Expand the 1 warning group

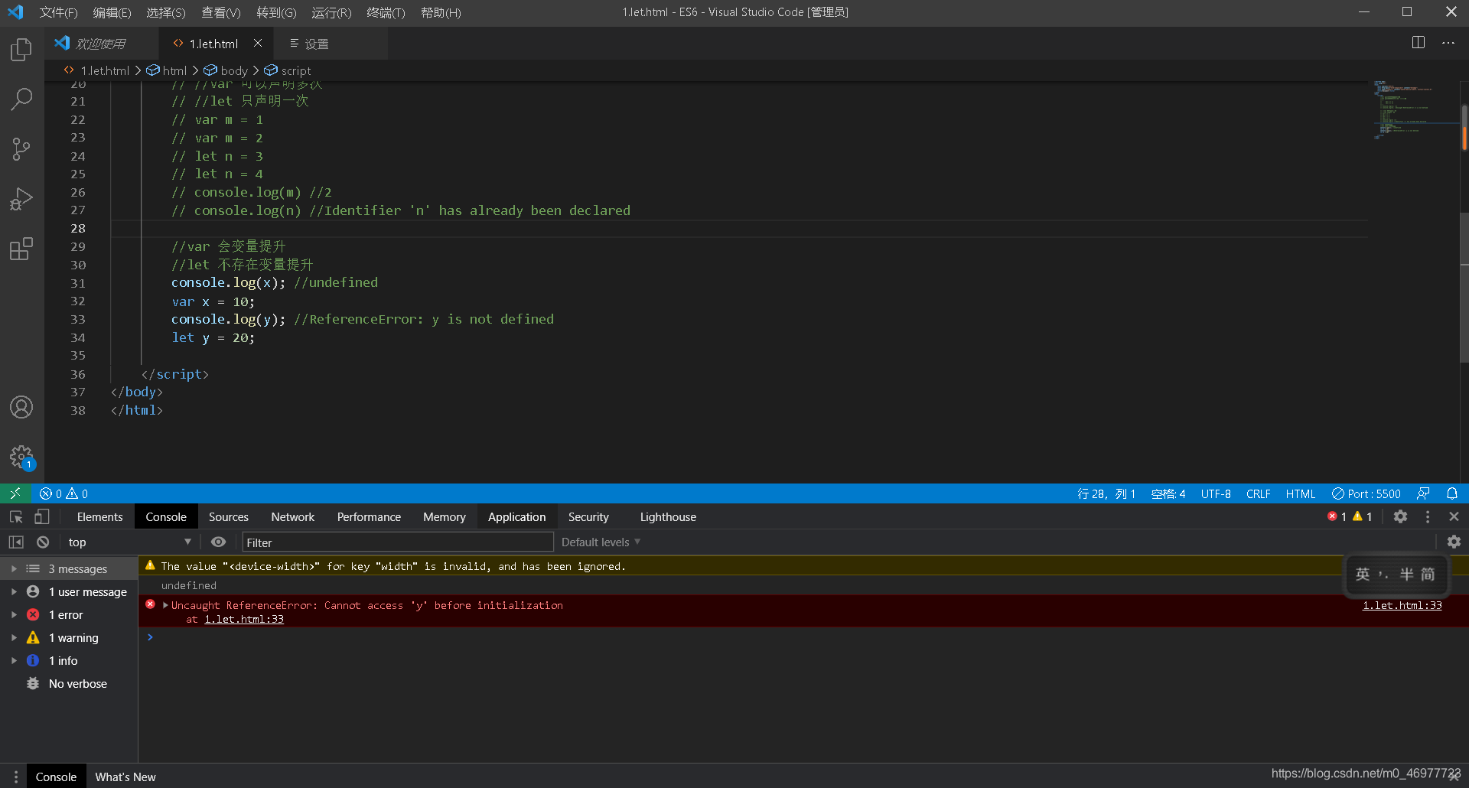[x=14, y=638]
